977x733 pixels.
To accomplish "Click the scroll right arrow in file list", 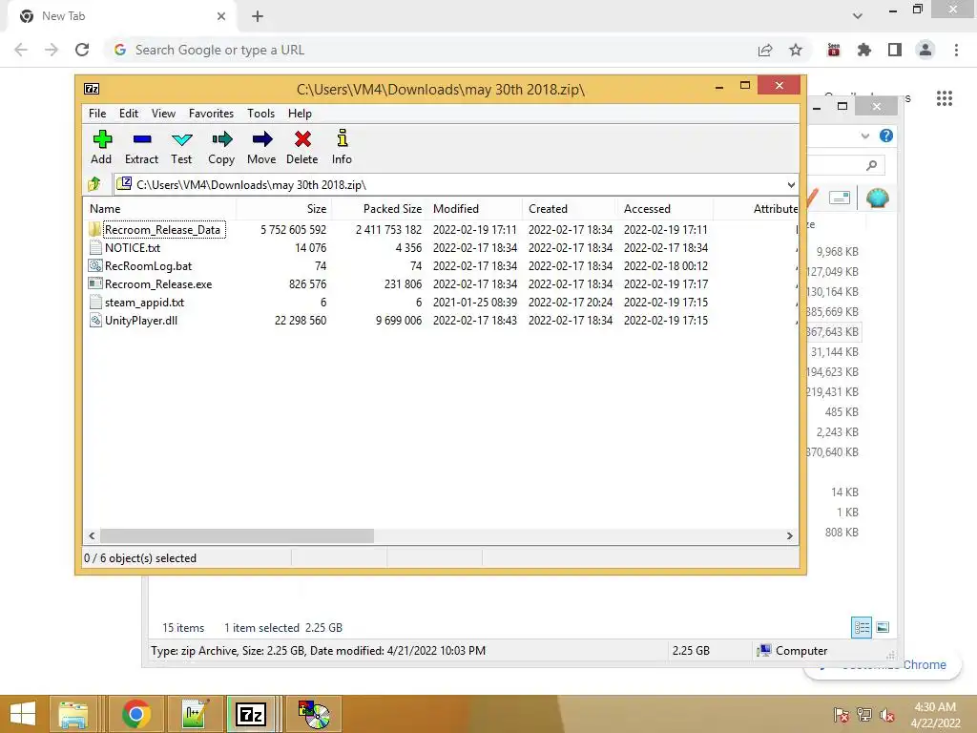I will 789,536.
